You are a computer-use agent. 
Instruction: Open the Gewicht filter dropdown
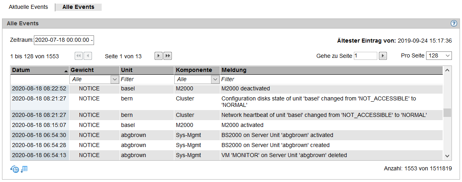click(x=94, y=79)
